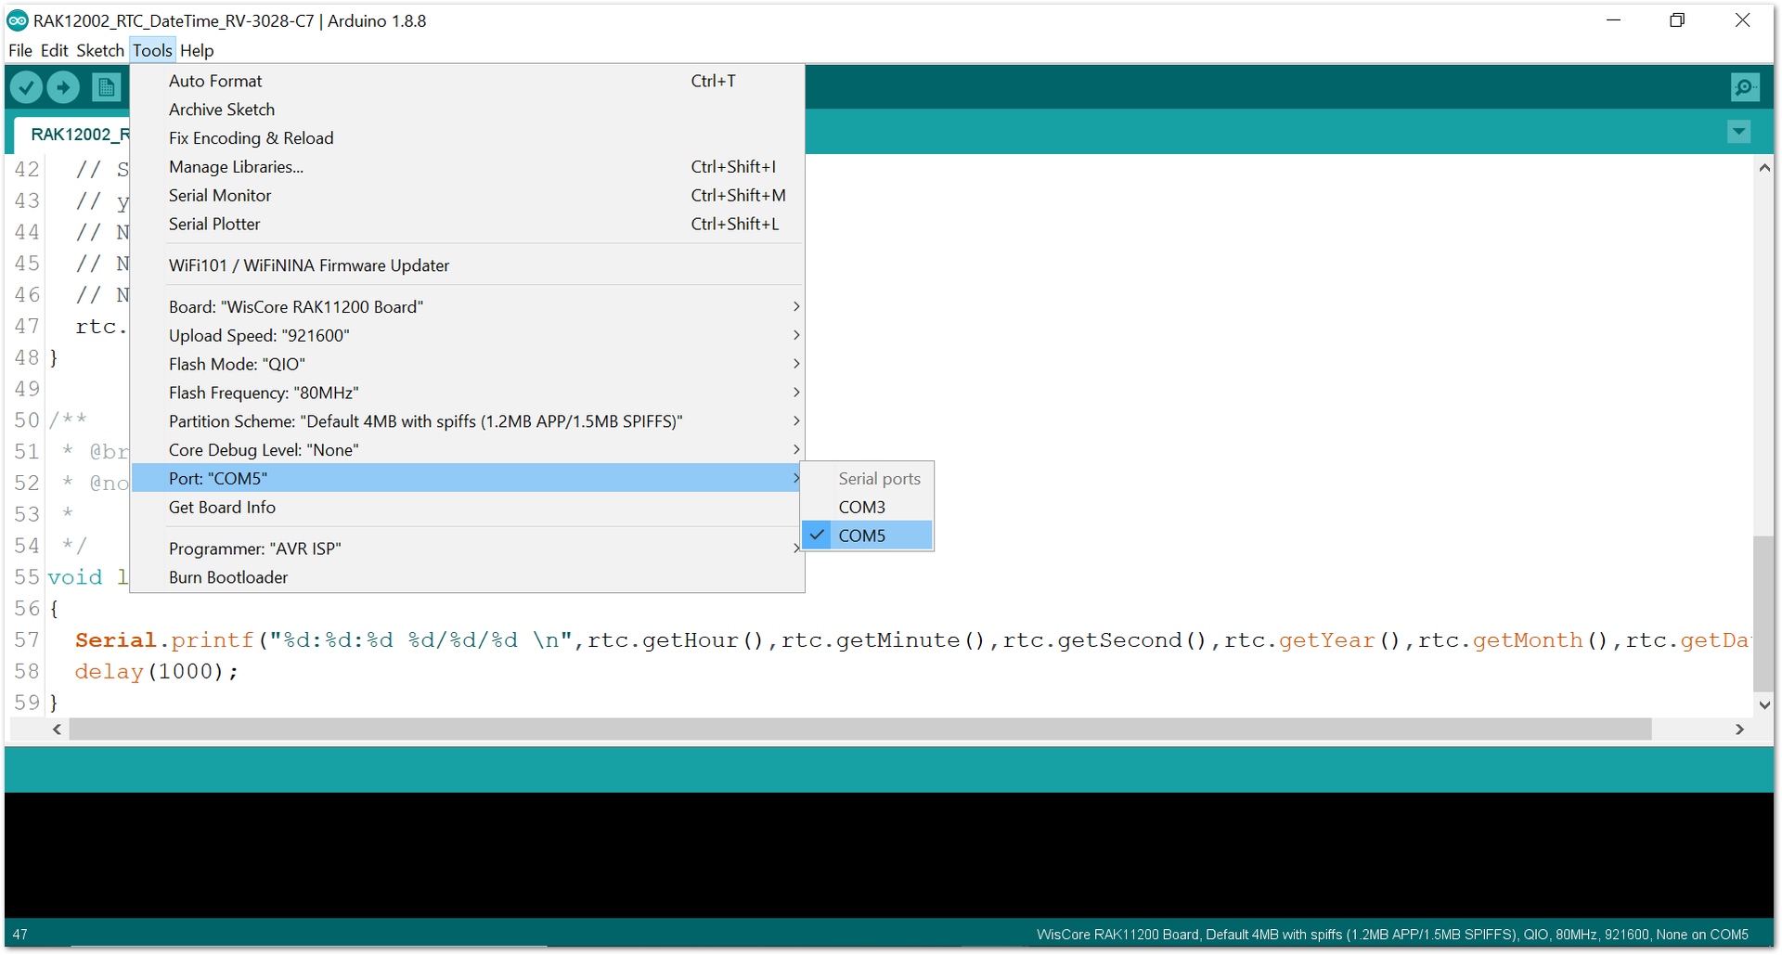
Task: Choose Archive Sketch
Action: click(x=467, y=110)
